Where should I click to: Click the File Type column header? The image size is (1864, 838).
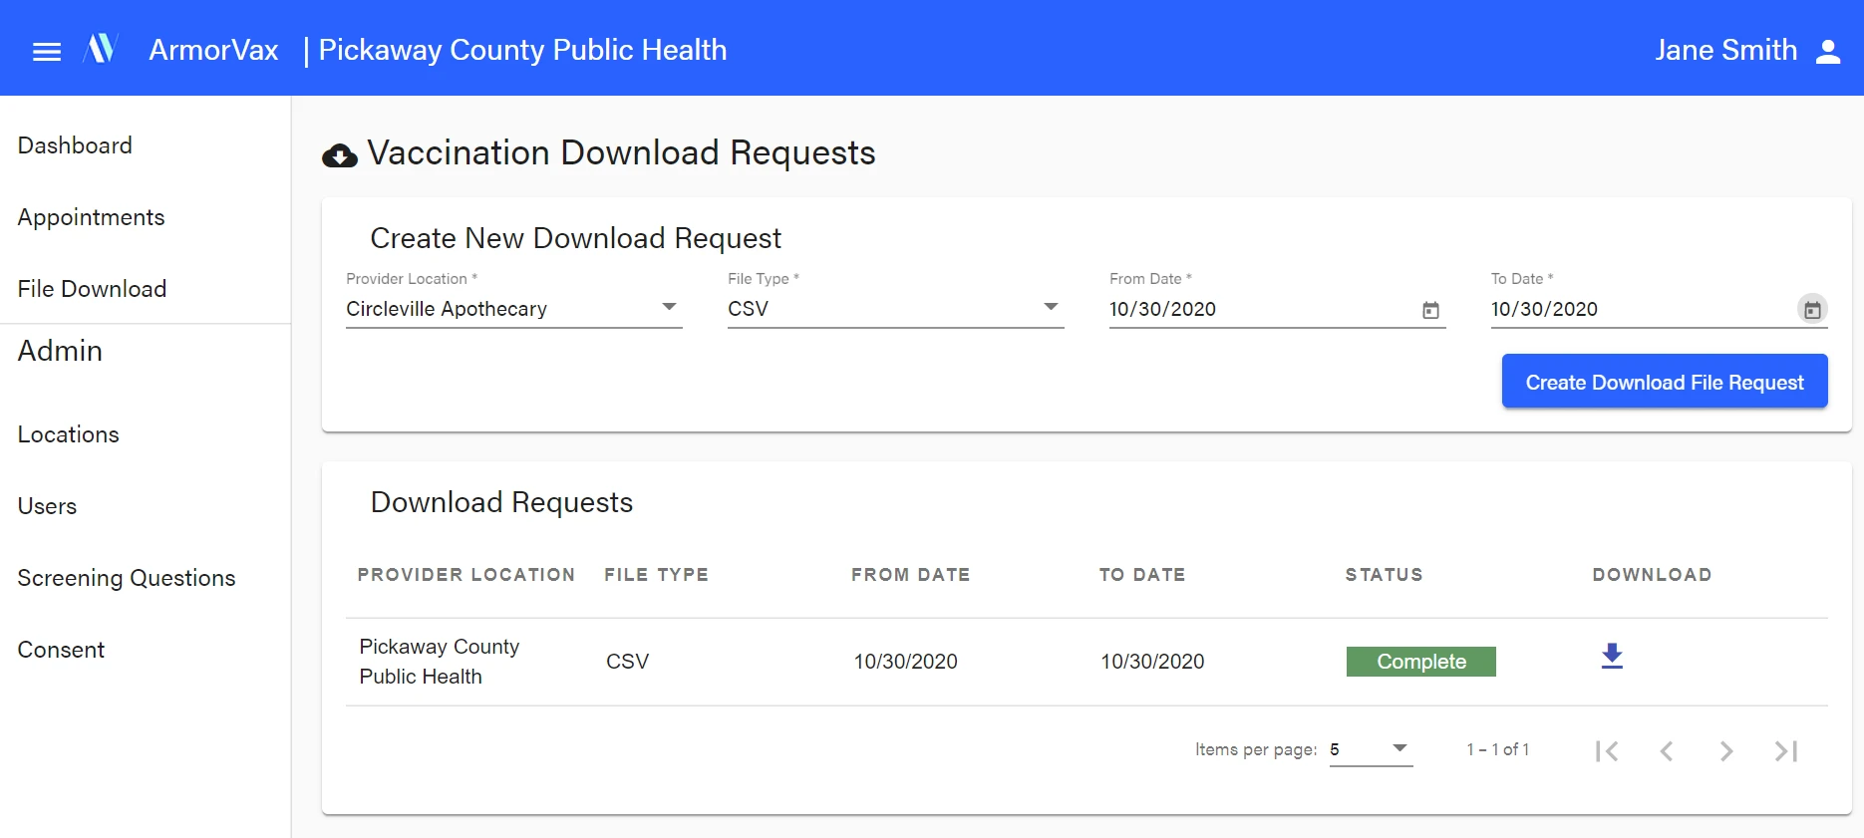pyautogui.click(x=656, y=575)
